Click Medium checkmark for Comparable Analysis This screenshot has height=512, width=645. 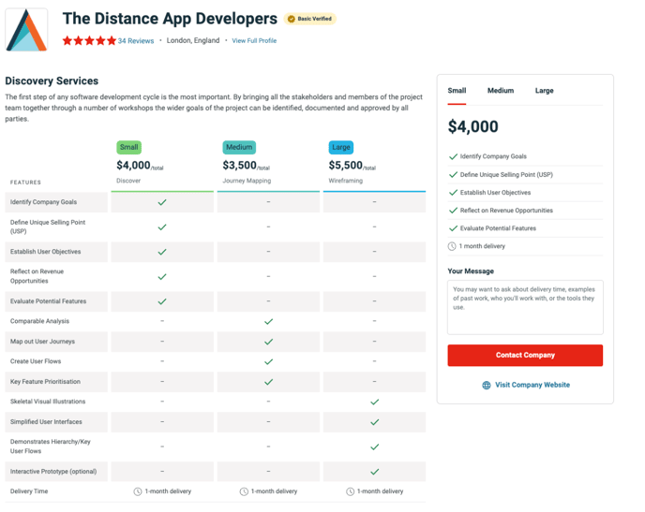pos(269,321)
